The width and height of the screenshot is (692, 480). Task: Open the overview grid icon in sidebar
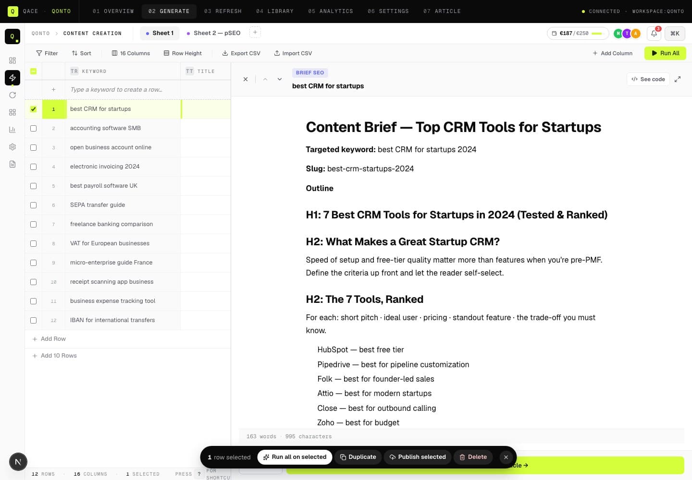click(12, 60)
